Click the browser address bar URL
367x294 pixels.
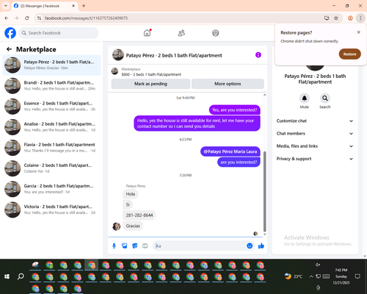pos(86,18)
